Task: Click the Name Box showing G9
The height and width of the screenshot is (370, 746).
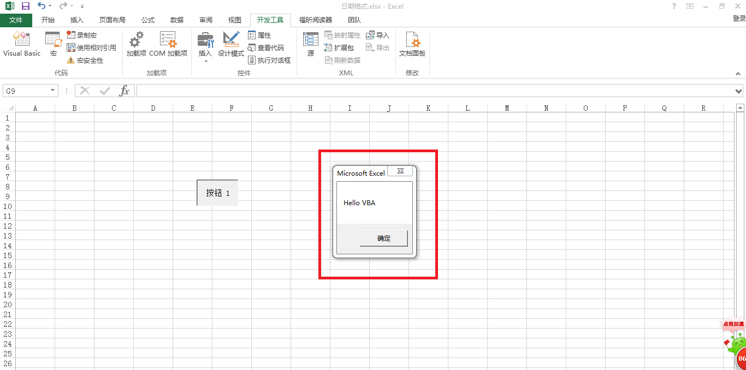Action: click(26, 91)
